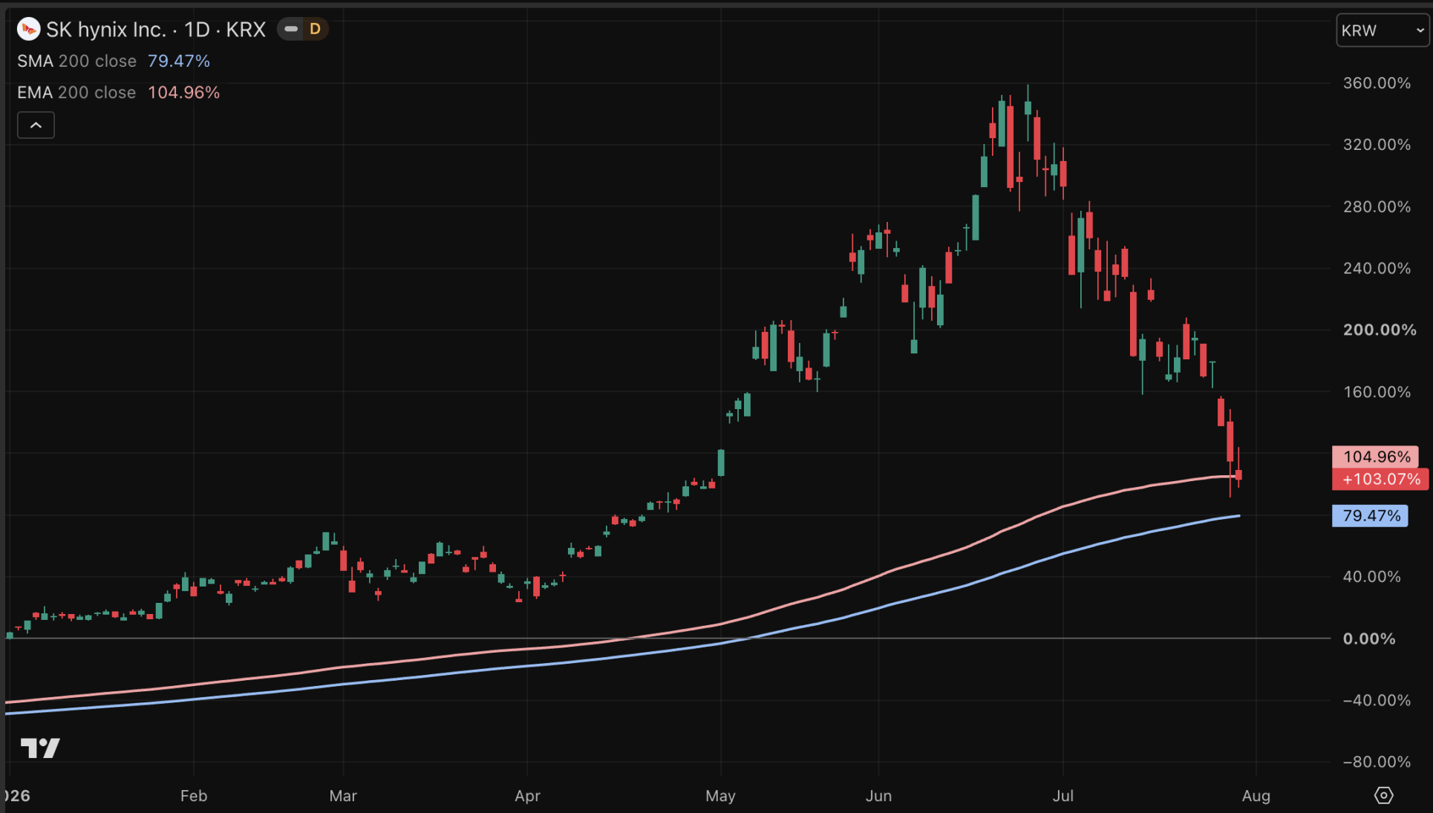Click the Feb label on time axis

[194, 796]
